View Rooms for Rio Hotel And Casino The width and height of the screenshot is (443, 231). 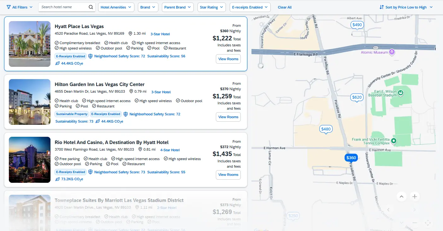[228, 175]
